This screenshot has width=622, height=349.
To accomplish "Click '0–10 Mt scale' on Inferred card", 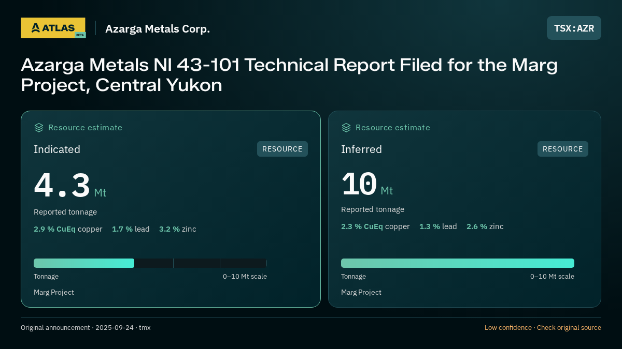I will click(552, 277).
